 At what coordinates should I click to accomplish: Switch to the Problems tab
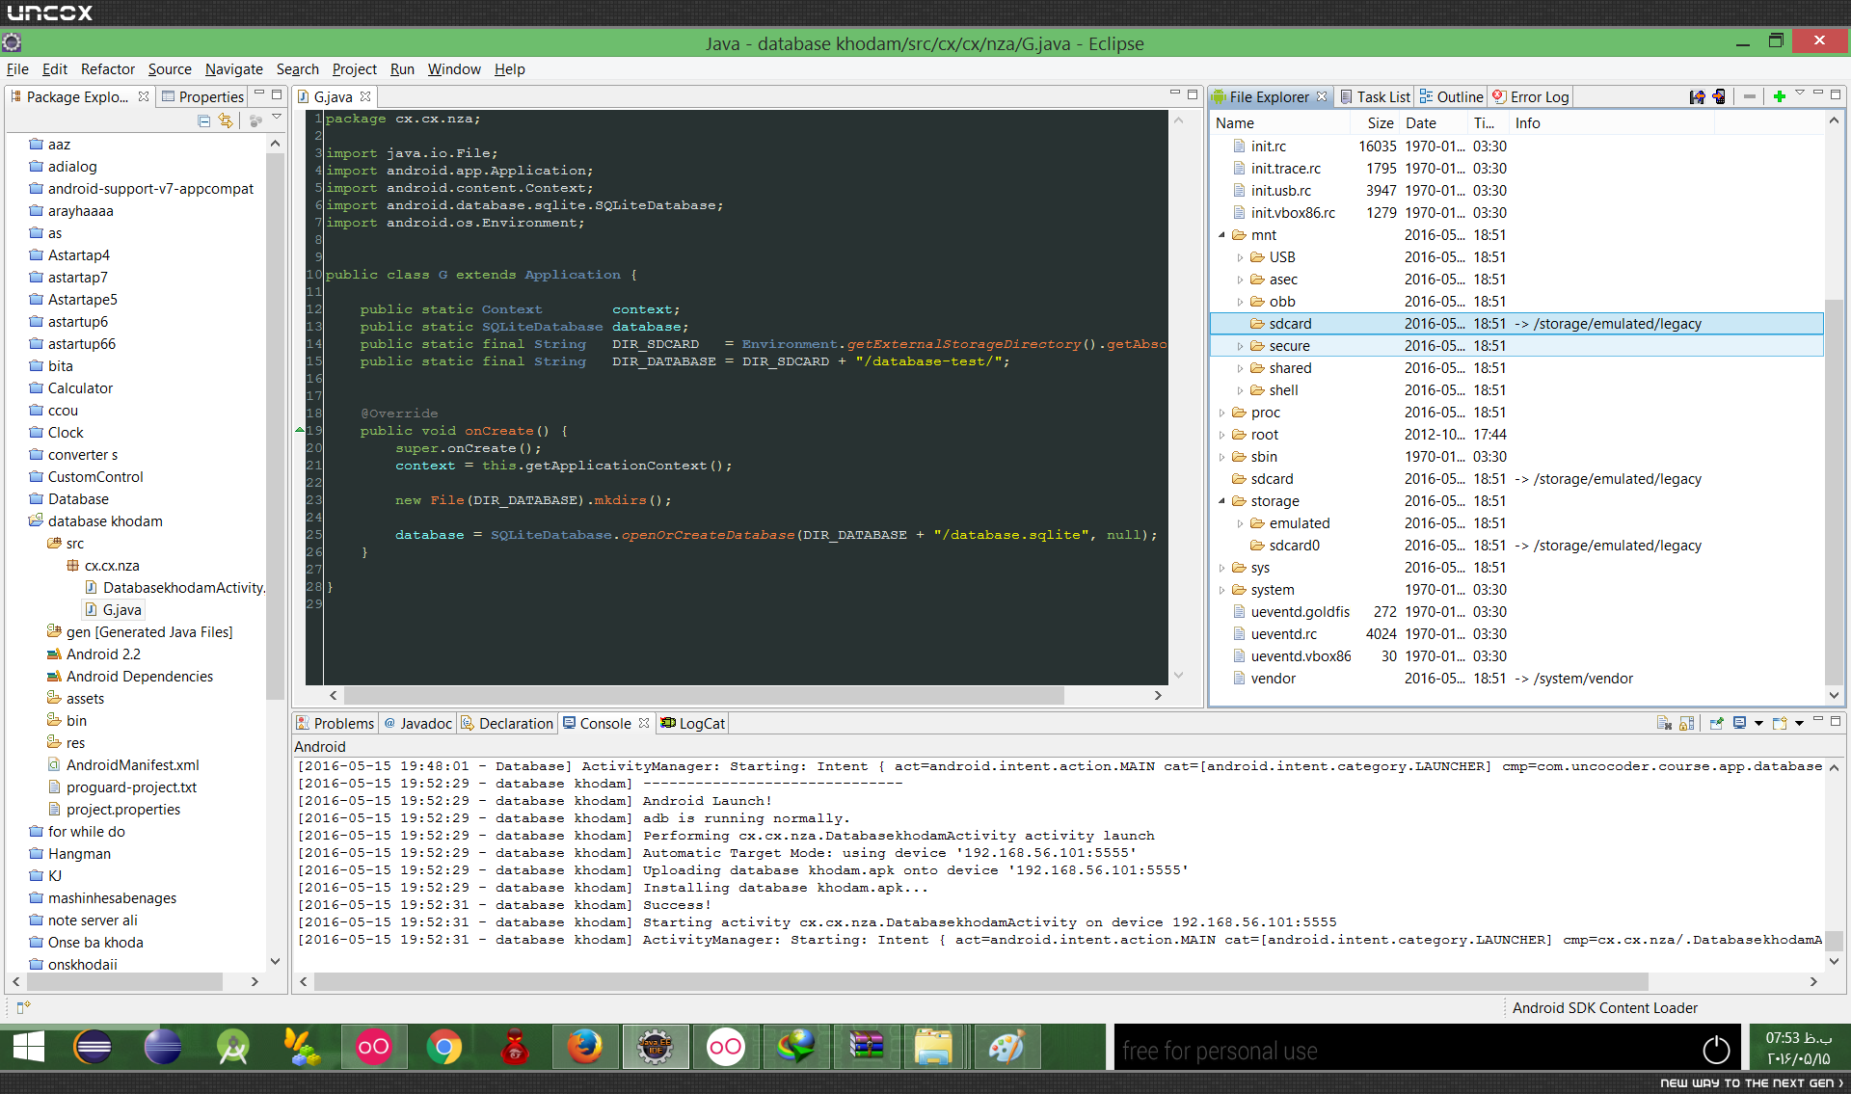pyautogui.click(x=335, y=723)
